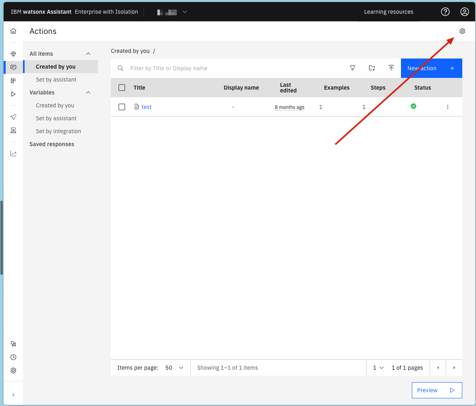The image size is (476, 406).
Task: Open Actions global settings gear top right
Action: coord(462,31)
